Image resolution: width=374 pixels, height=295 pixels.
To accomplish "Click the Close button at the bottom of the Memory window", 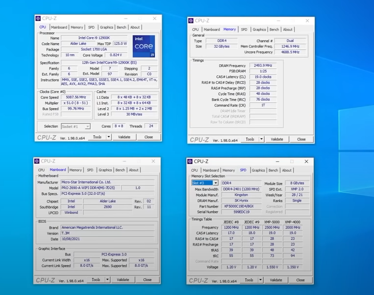I will [x=301, y=139].
